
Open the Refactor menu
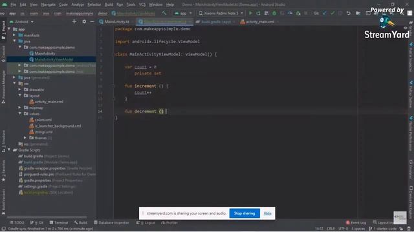(x=94, y=5)
